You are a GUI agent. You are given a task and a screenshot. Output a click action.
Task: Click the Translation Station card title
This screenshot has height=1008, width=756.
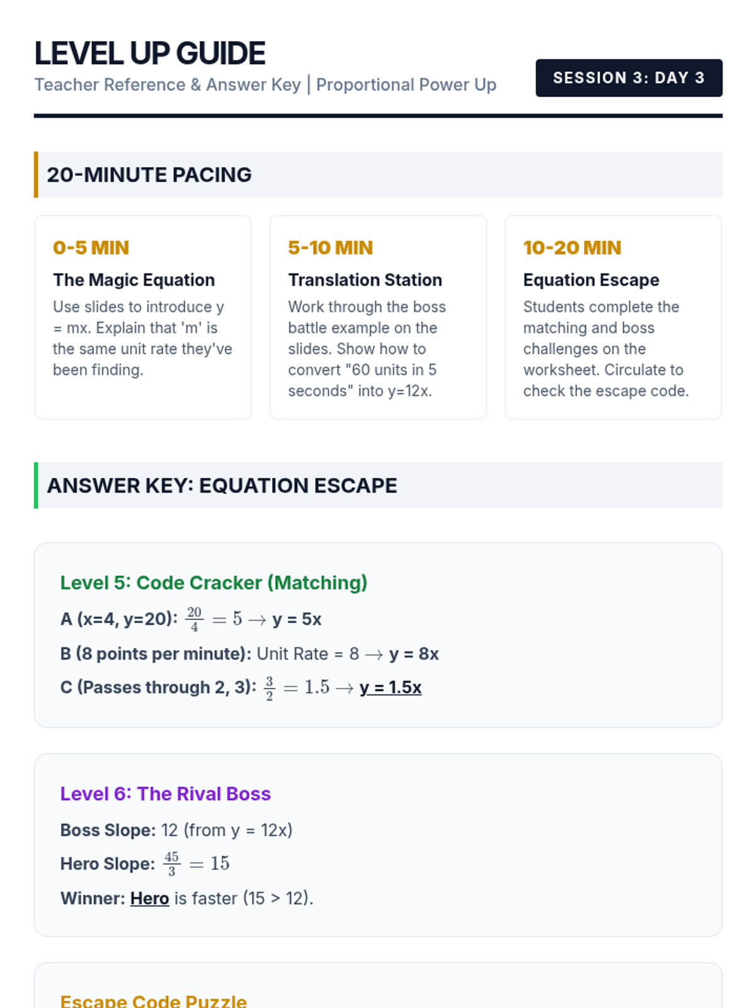(x=365, y=280)
